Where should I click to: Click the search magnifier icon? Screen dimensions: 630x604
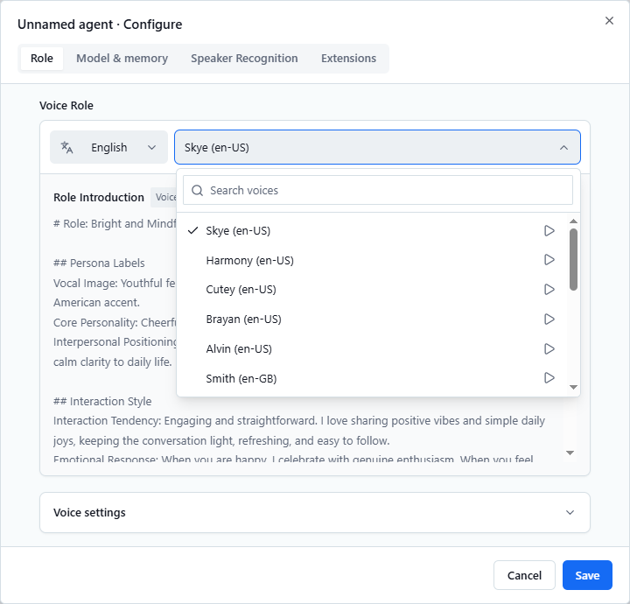pyautogui.click(x=197, y=191)
